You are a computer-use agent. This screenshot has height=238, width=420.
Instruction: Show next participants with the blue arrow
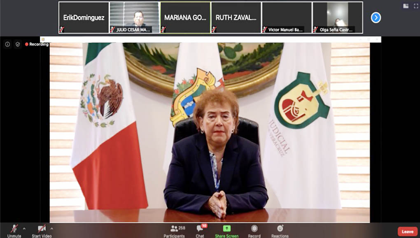click(x=376, y=18)
